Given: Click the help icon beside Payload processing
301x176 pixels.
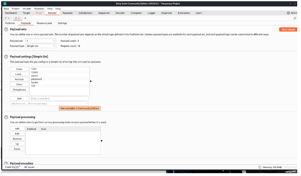Looking at the screenshot, I should point(6,117).
